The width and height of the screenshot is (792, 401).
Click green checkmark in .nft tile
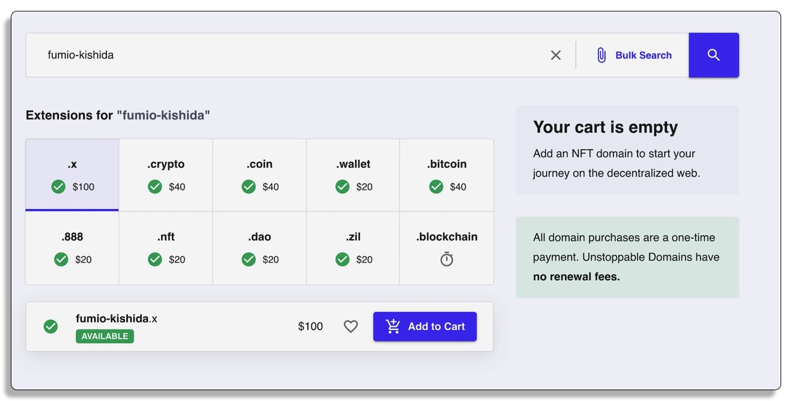[155, 260]
